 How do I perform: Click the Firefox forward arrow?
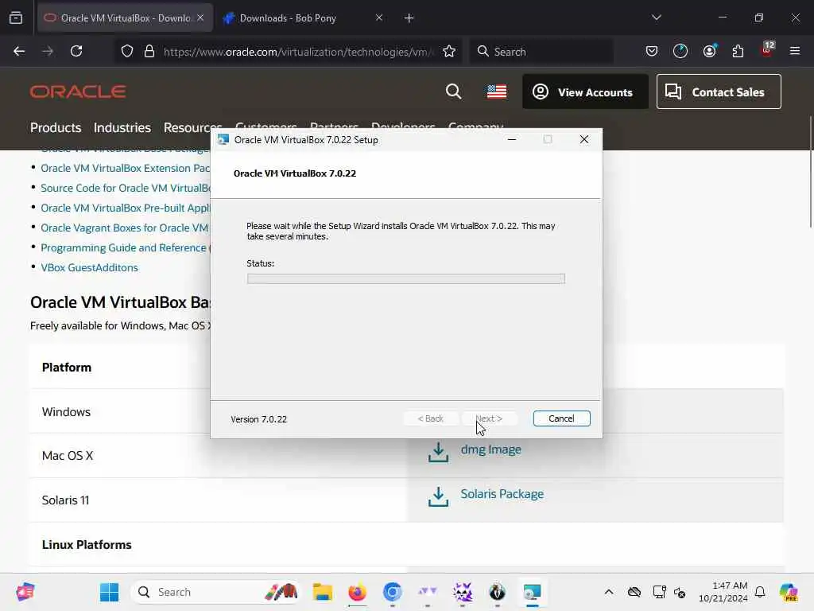click(x=48, y=52)
